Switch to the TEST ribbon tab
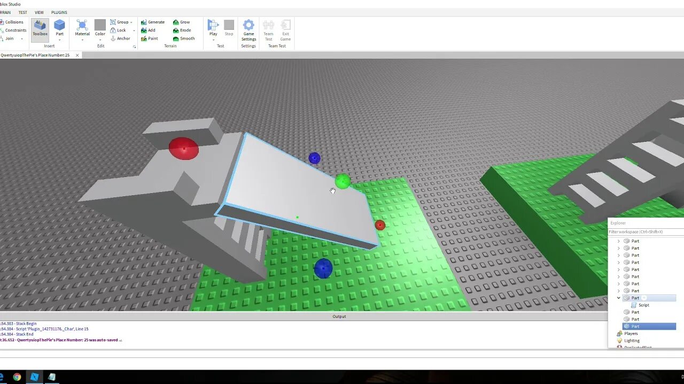This screenshot has height=384, width=684. tap(23, 12)
